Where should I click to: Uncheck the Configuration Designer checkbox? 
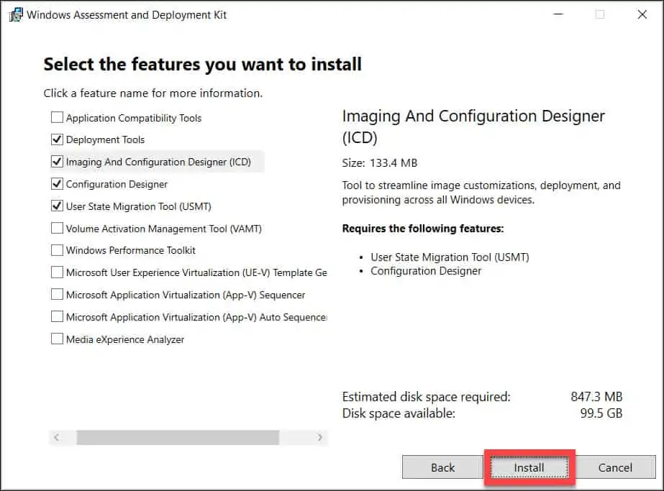57,184
